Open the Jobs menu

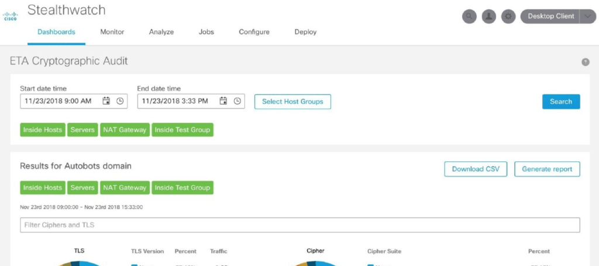click(206, 32)
